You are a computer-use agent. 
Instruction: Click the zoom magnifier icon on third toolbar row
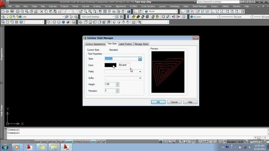click(140, 22)
